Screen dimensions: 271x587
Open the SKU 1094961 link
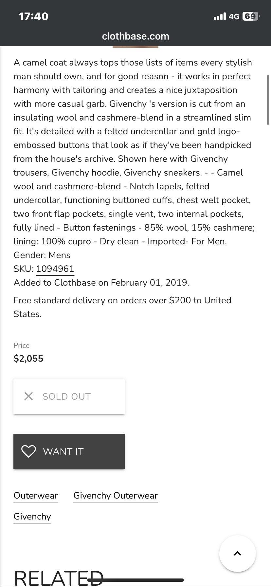tap(55, 269)
